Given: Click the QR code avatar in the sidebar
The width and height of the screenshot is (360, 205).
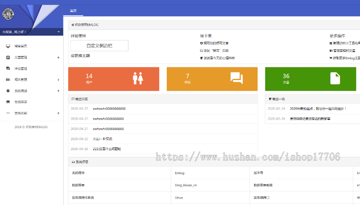Looking at the screenshot, I should coord(8,14).
